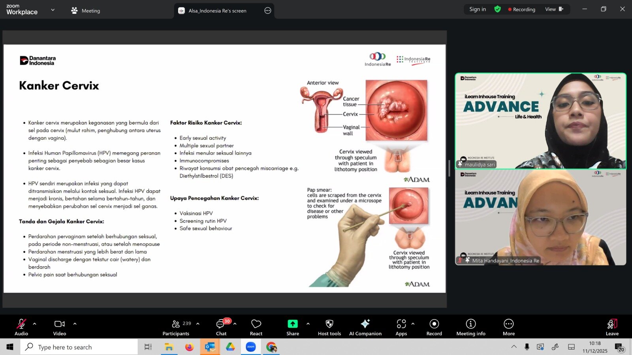
Task: Expand video options arrow next to Video
Action: pos(75,324)
